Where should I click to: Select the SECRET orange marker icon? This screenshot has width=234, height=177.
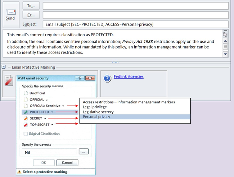pyautogui.click(x=26, y=118)
